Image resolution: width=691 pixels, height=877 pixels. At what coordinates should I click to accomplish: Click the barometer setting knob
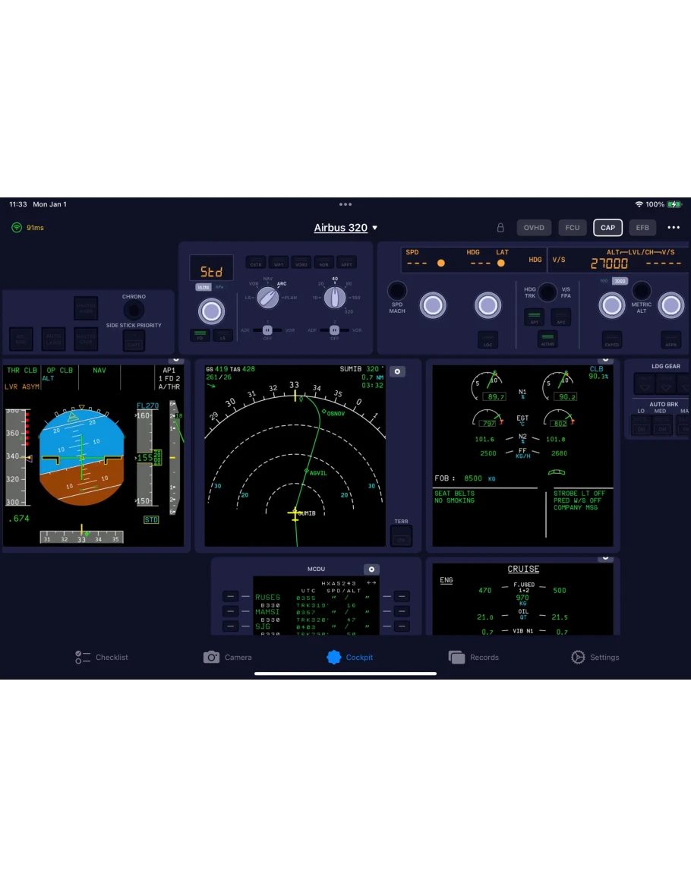tap(212, 311)
